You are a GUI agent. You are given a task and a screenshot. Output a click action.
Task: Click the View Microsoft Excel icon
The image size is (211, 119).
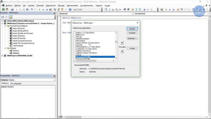click(3, 10)
